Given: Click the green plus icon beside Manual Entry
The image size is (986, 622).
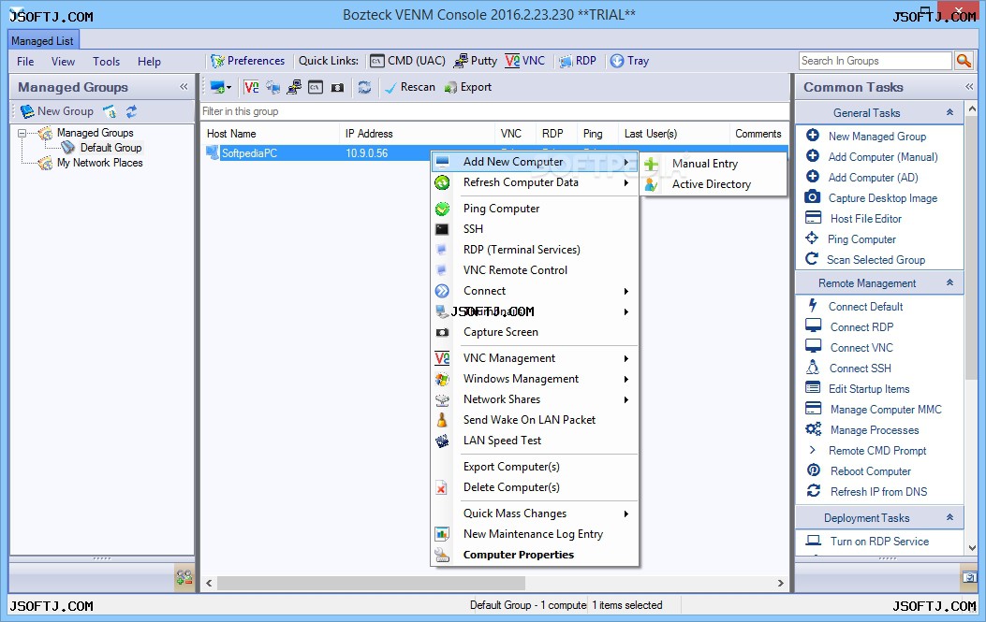Looking at the screenshot, I should tap(651, 164).
